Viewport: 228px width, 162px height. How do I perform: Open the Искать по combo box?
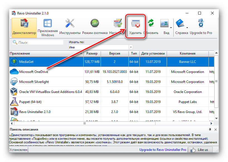tap(101, 47)
